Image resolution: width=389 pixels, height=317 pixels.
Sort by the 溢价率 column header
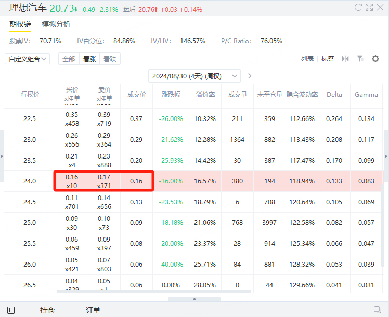coord(205,95)
